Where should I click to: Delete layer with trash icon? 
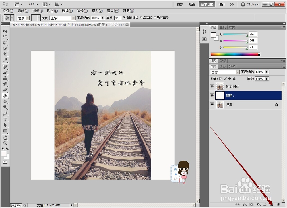pos(278,204)
